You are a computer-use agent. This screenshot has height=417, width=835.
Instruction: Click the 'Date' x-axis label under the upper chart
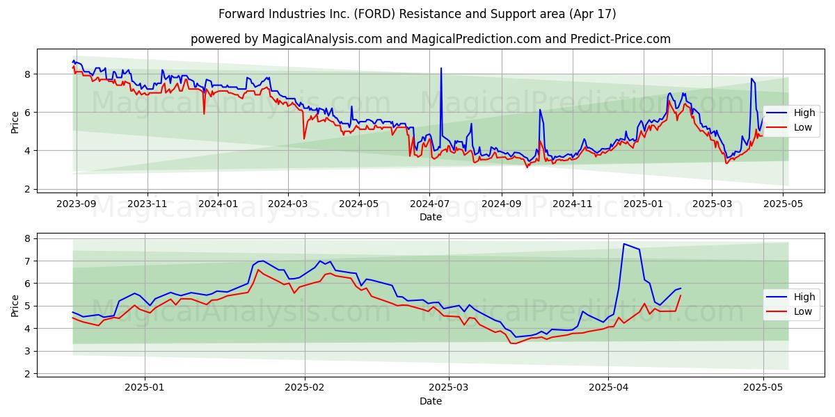pos(431,217)
